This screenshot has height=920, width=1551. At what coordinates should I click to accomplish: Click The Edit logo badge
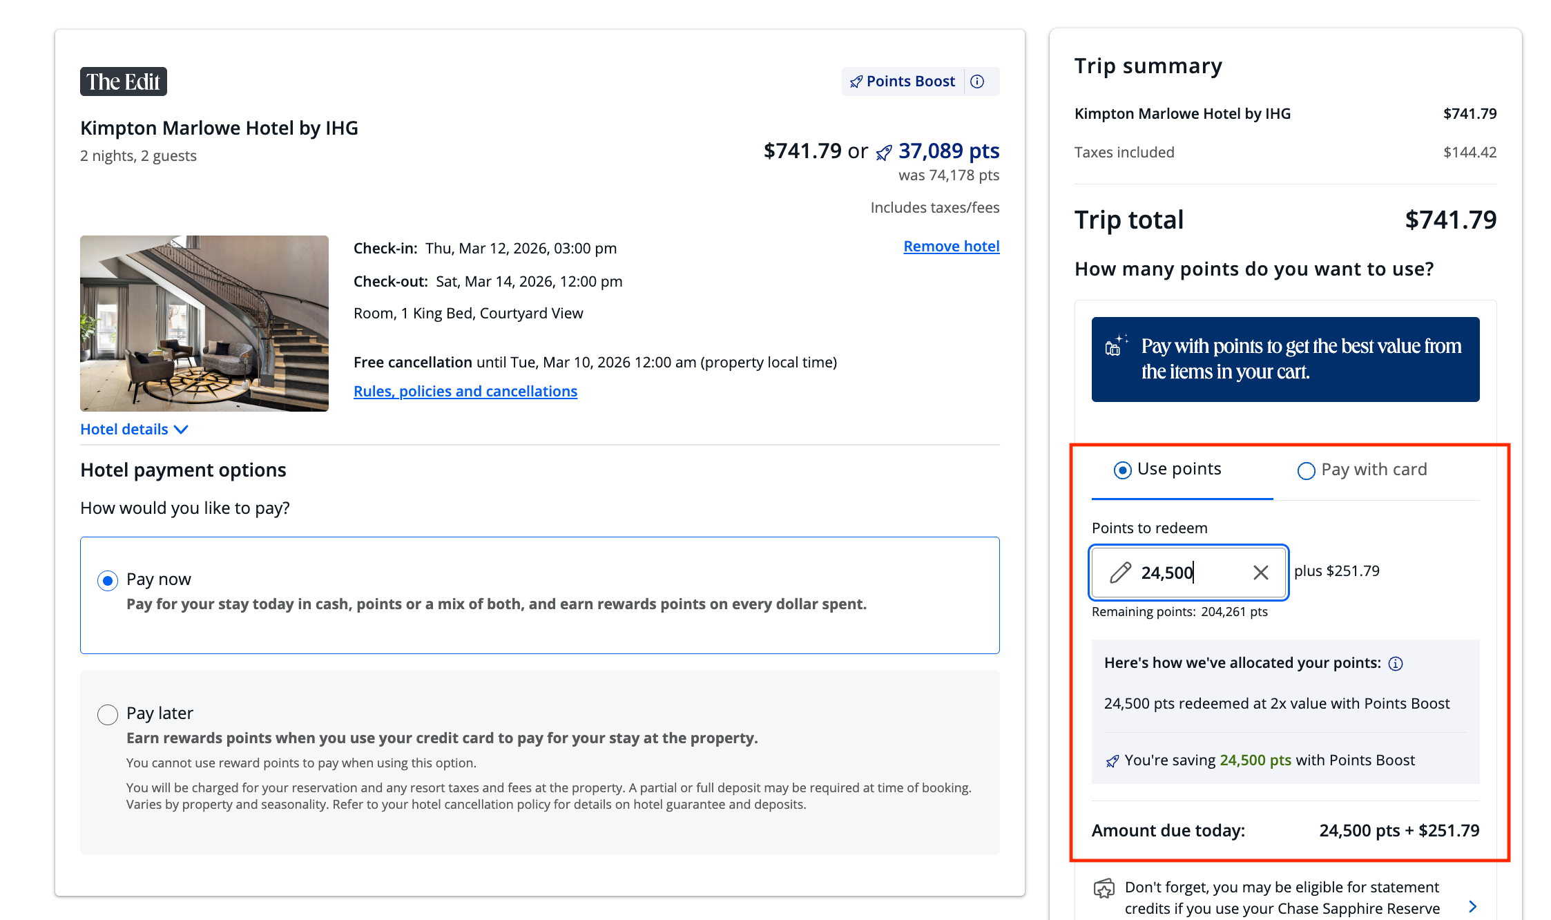(124, 82)
